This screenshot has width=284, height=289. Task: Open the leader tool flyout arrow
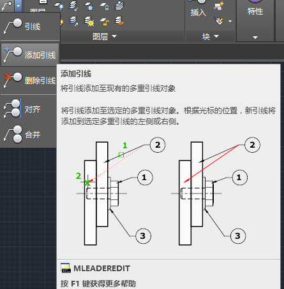click(x=19, y=6)
